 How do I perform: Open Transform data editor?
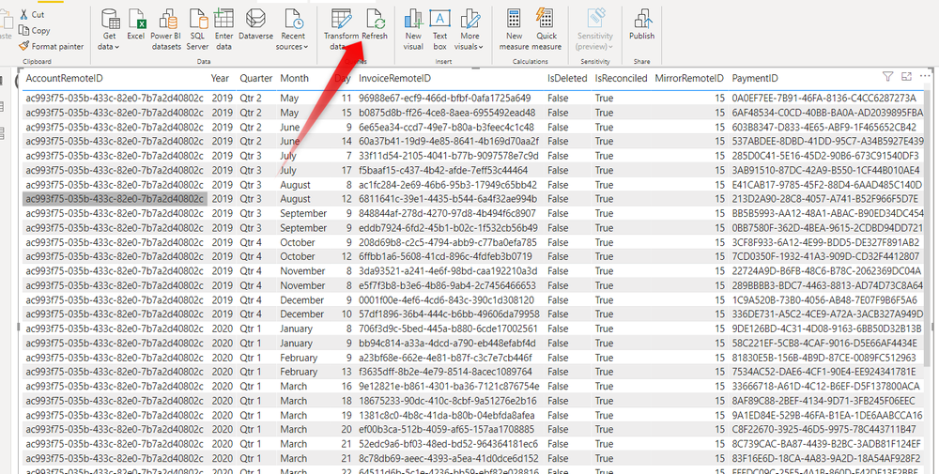(342, 28)
